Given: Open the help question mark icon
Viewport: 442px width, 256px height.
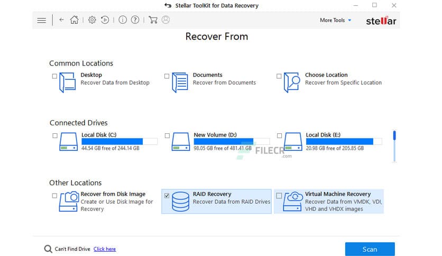Looking at the screenshot, I should coord(135,20).
